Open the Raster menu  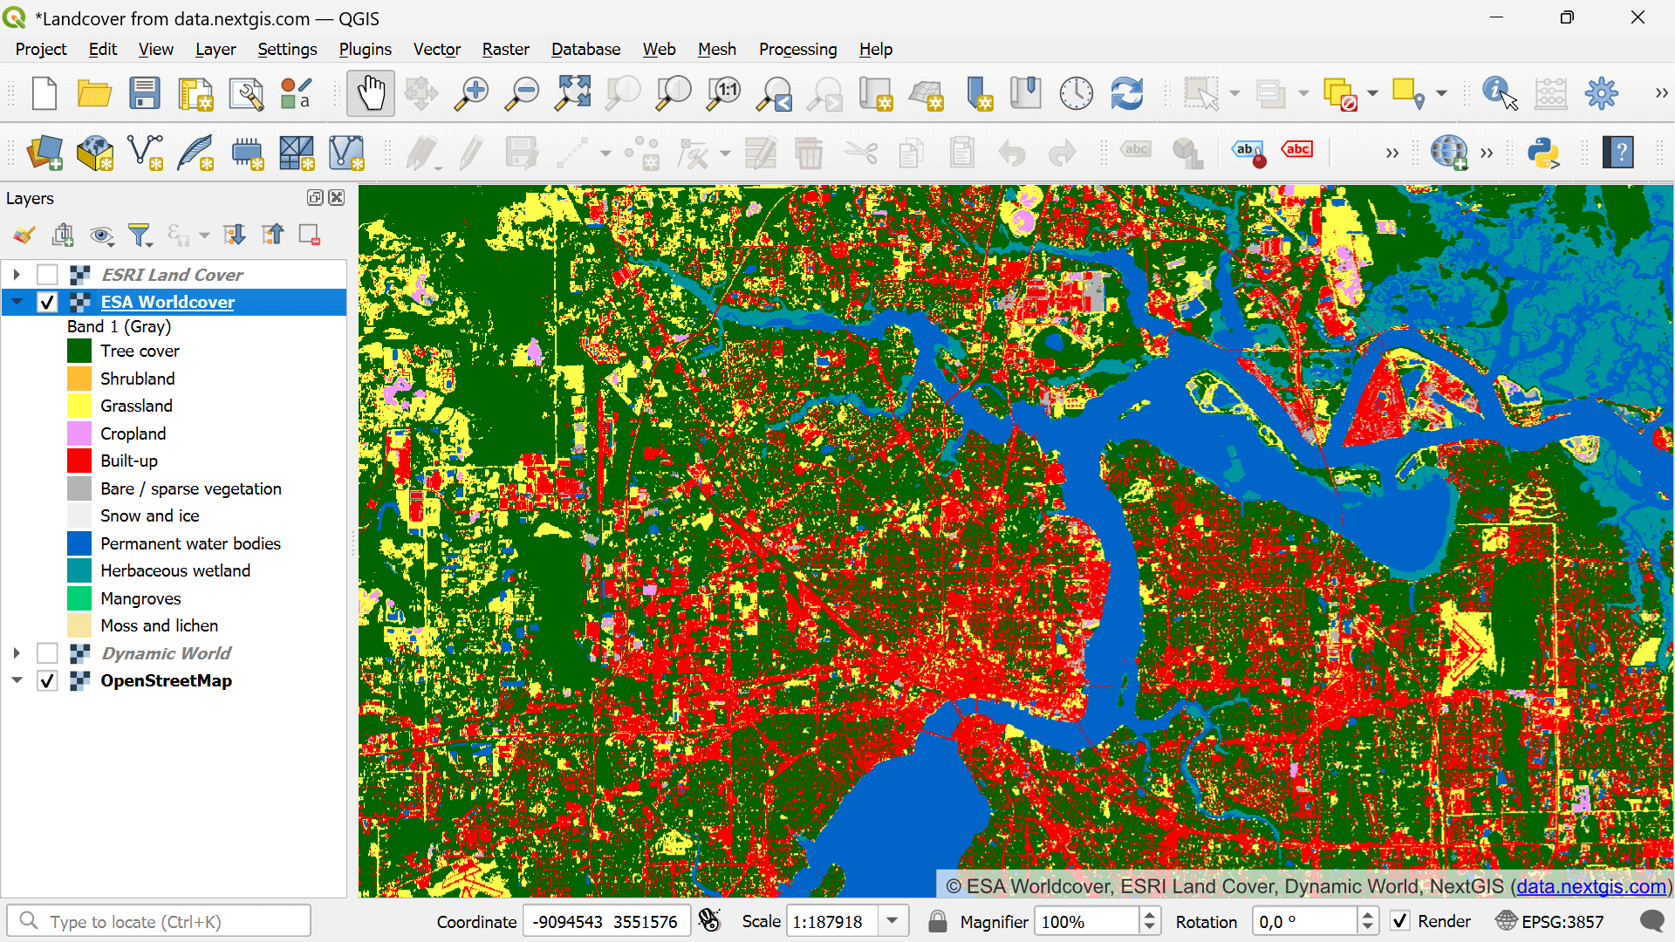(506, 50)
